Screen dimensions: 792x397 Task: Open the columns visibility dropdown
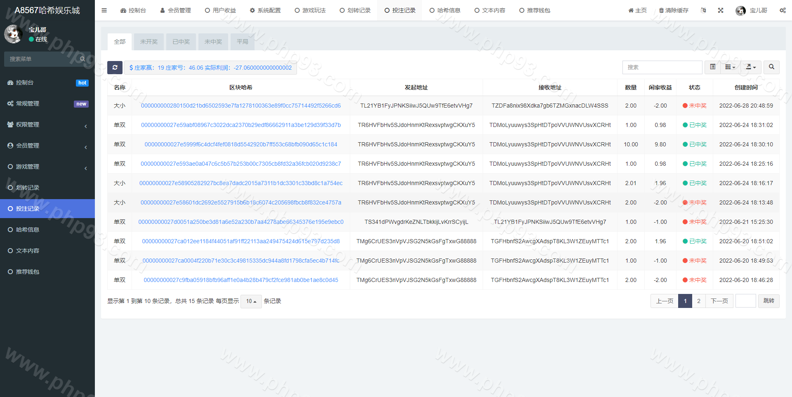tap(730, 67)
